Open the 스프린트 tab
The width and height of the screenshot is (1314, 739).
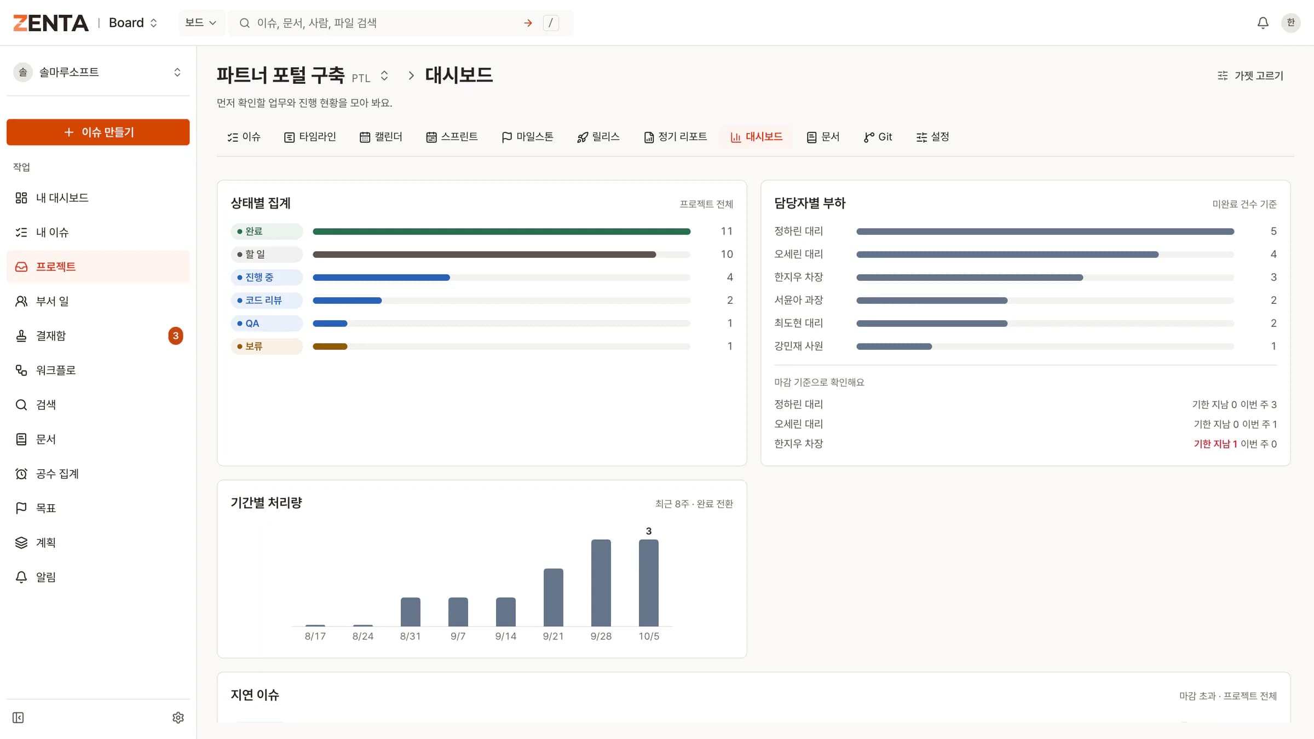pos(452,137)
